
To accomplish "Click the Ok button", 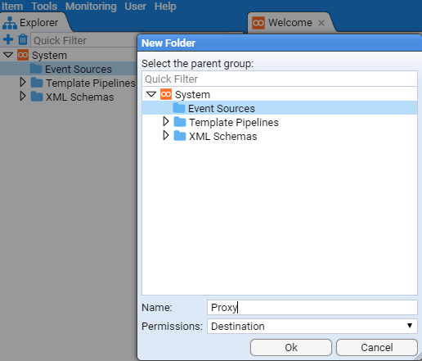I will tap(291, 347).
